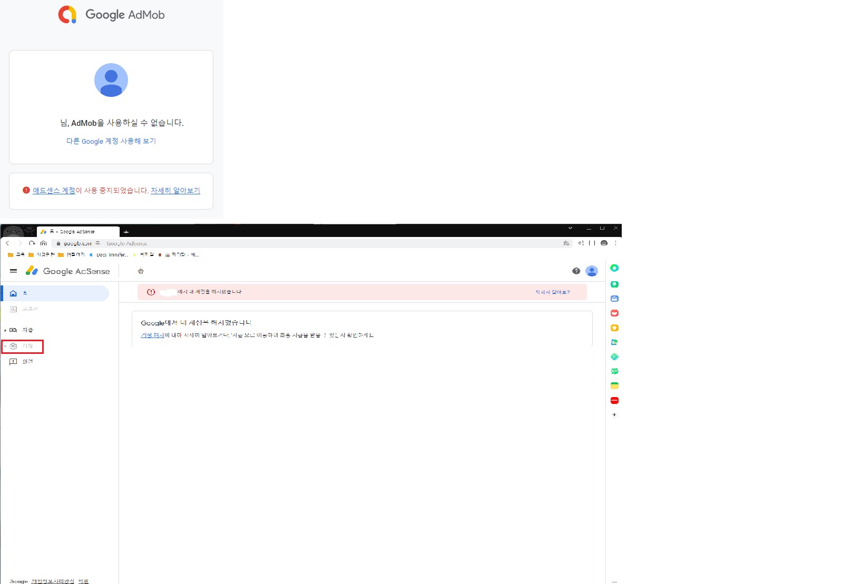The height and width of the screenshot is (584, 852).
Task: Add a side panel app with the plus button
Action: [x=614, y=415]
